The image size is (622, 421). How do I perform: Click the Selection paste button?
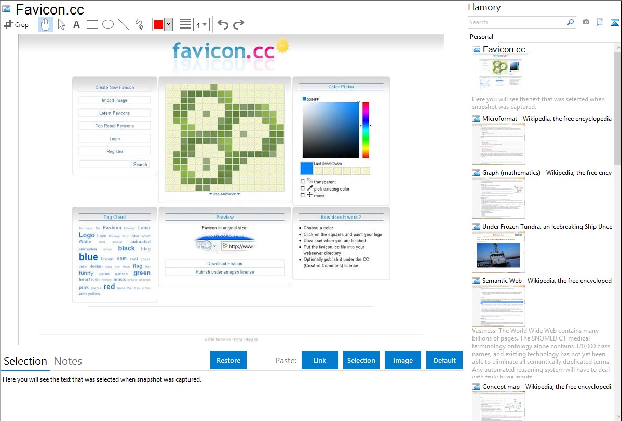pyautogui.click(x=361, y=360)
